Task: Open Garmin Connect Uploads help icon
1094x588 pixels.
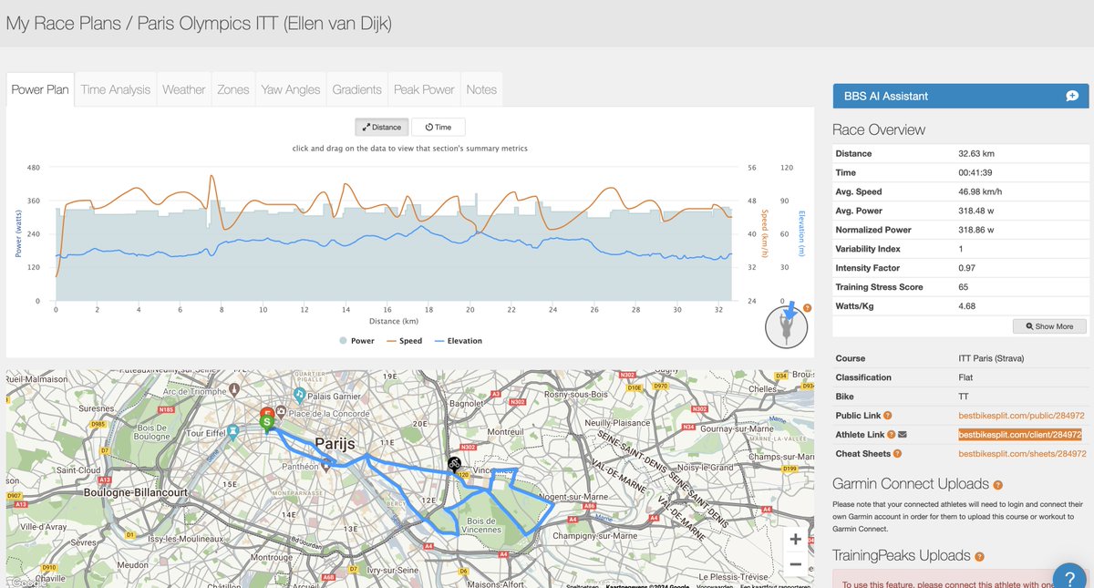Action: point(998,485)
